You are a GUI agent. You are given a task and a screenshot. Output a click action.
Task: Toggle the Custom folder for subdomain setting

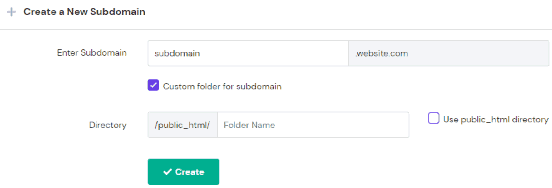point(153,85)
